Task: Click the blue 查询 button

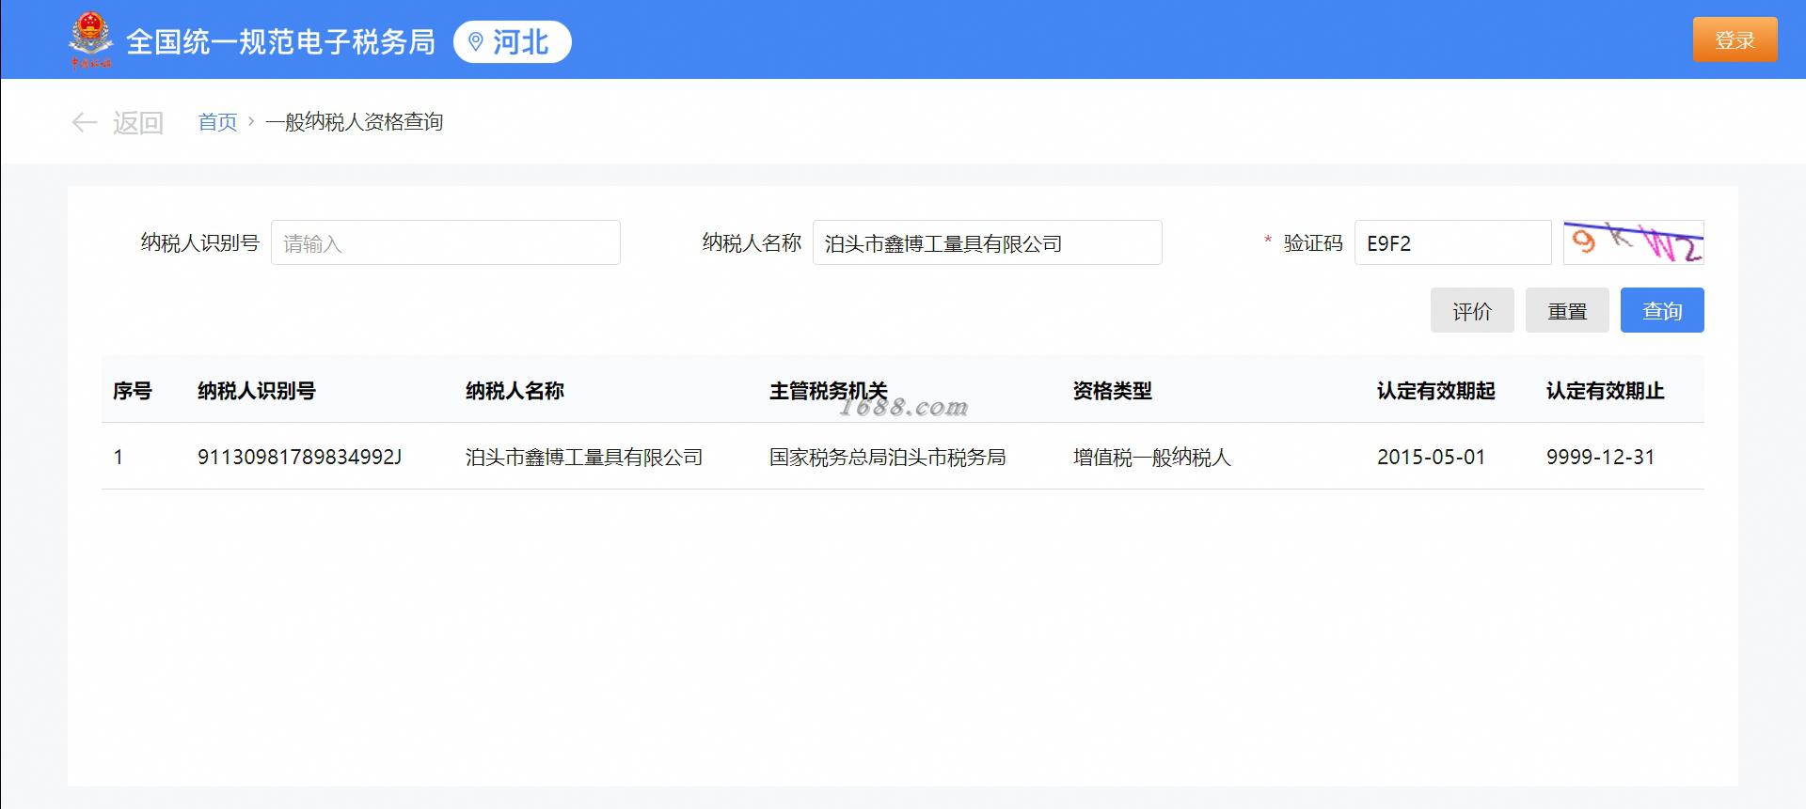Action: click(x=1662, y=310)
